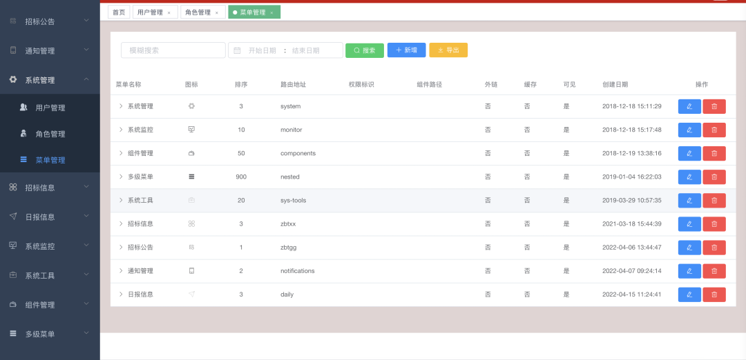Image resolution: width=746 pixels, height=360 pixels.
Task: Delete the 日报信息 menu row
Action: [x=714, y=294]
